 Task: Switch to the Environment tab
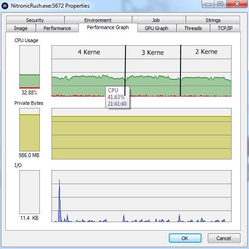(98, 20)
